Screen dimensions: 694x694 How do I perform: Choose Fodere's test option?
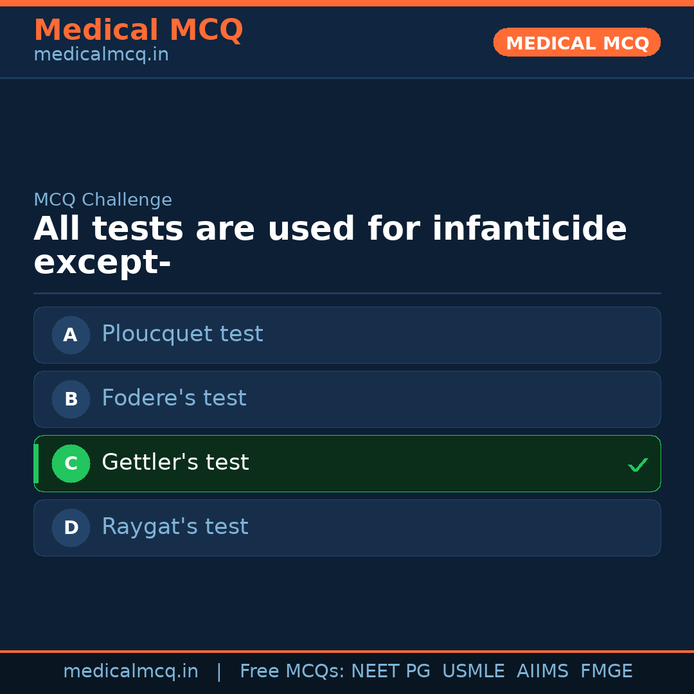[174, 398]
